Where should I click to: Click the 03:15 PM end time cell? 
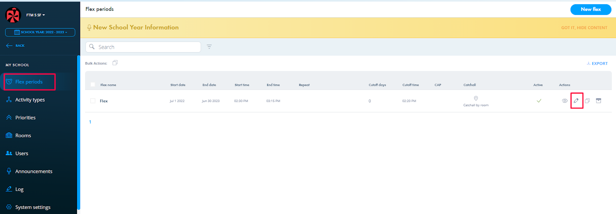tap(273, 101)
